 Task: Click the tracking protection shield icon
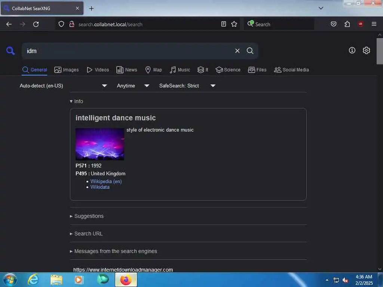click(61, 24)
